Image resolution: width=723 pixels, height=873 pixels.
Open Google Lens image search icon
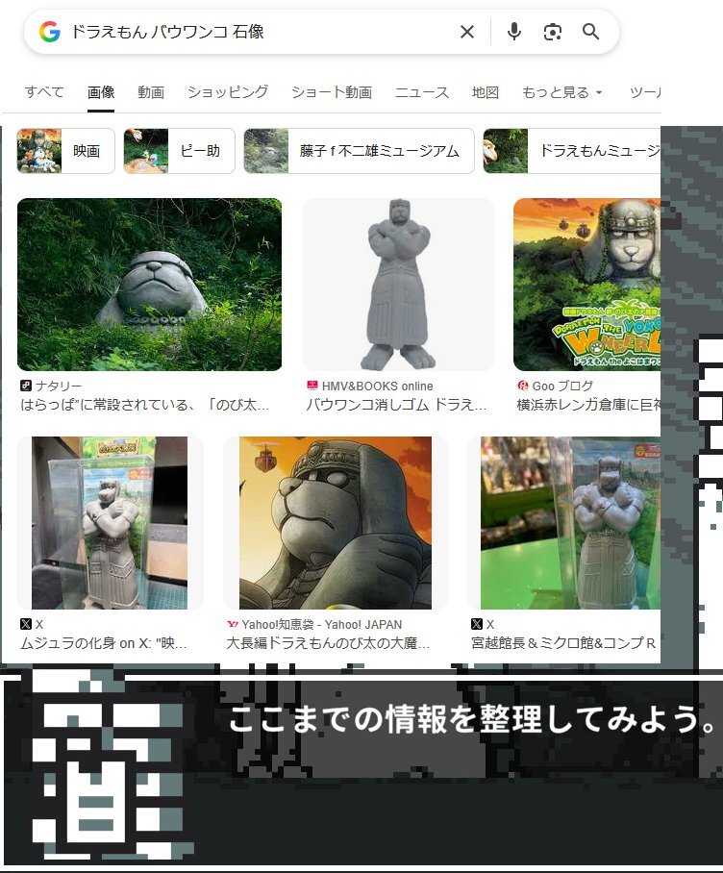pos(552,33)
